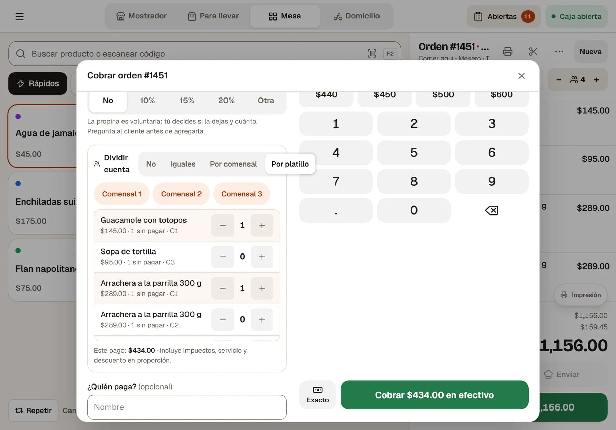Click the barcode scanner icon in search
The width and height of the screenshot is (616, 430).
[372, 53]
